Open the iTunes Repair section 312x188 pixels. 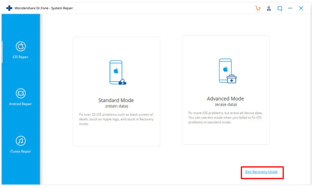21,145
